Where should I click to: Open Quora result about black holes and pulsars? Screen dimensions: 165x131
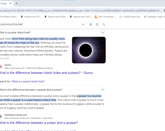pos(46,73)
